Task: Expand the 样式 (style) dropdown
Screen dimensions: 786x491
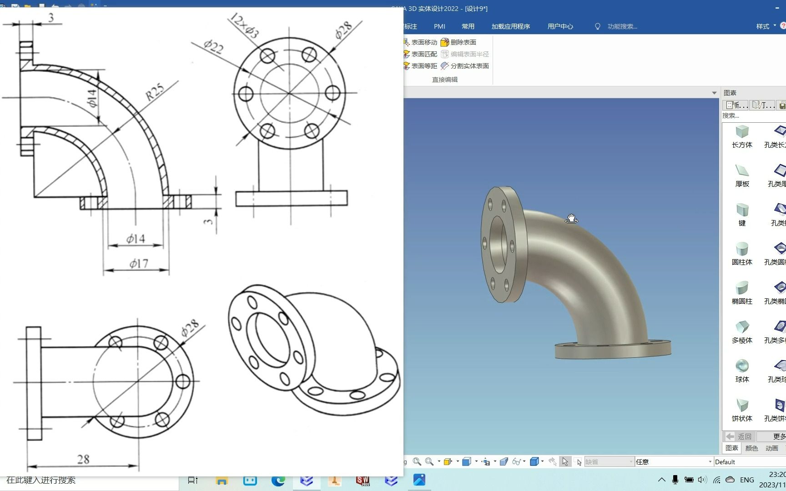Action: coord(766,26)
